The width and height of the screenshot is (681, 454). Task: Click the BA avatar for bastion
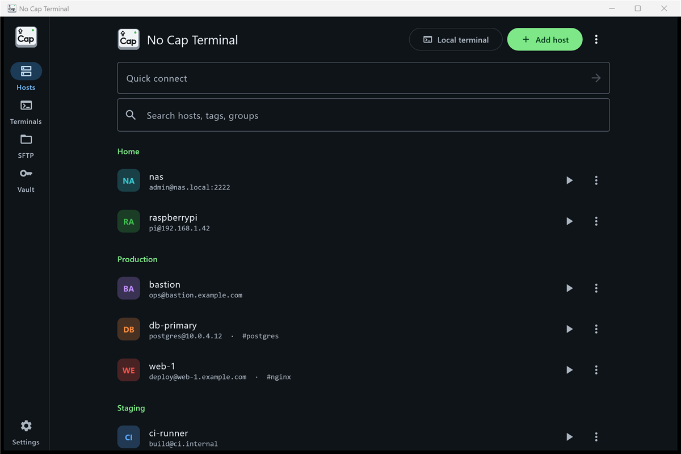[x=129, y=288]
